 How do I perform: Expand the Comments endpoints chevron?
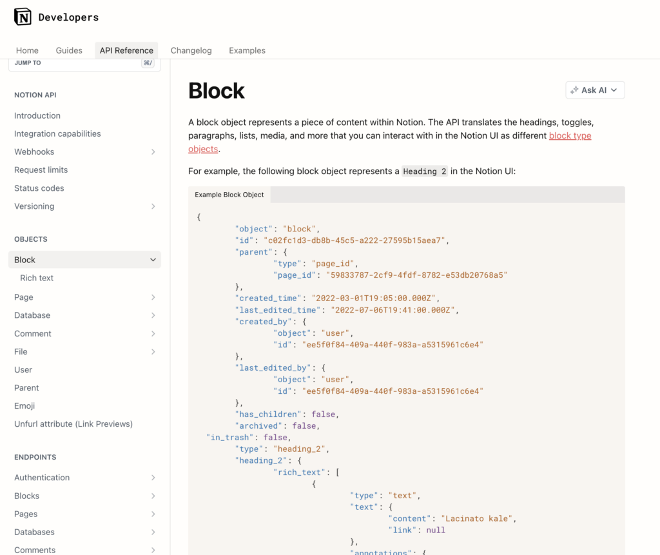(x=153, y=550)
